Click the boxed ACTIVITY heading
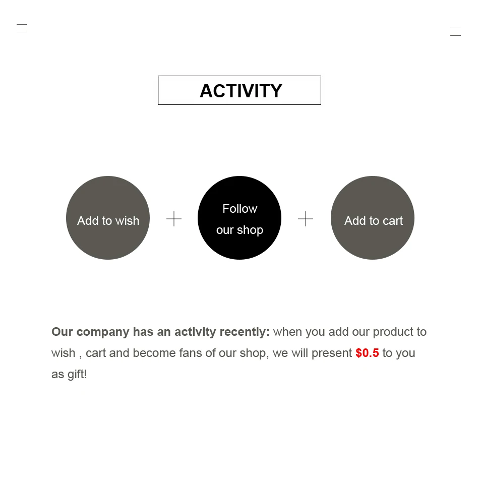479x479 pixels. 239,90
